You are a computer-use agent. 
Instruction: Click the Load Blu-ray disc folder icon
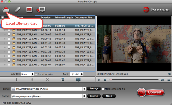[6, 10]
